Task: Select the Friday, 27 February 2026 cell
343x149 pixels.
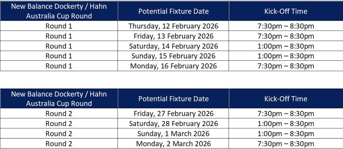Action: click(x=173, y=114)
